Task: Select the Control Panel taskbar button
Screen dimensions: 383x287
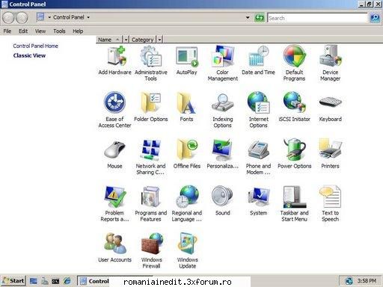Action: pos(94,281)
